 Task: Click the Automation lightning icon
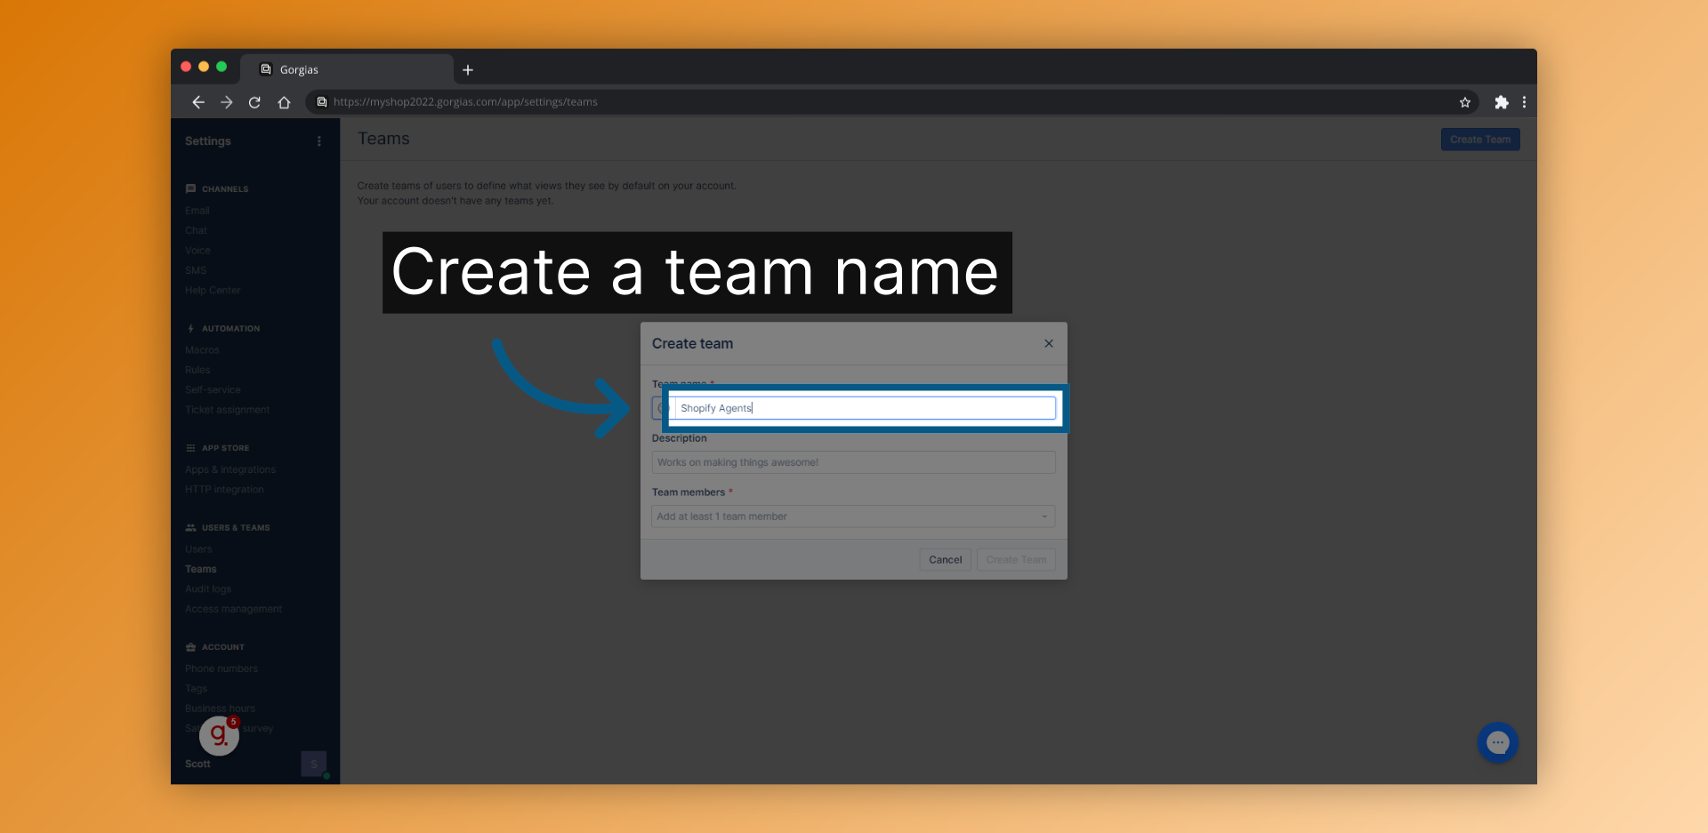(x=190, y=329)
